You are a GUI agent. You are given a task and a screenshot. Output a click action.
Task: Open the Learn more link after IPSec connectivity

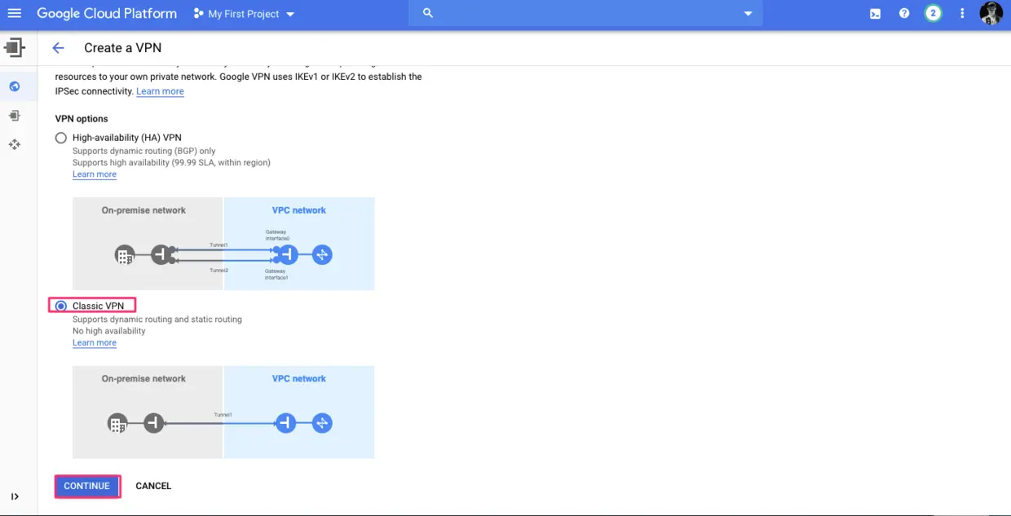tap(160, 91)
